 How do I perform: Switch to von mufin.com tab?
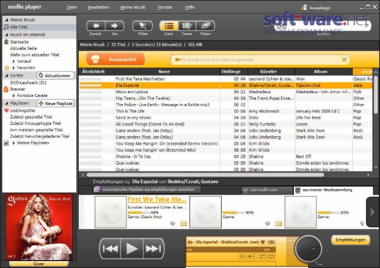267,190
